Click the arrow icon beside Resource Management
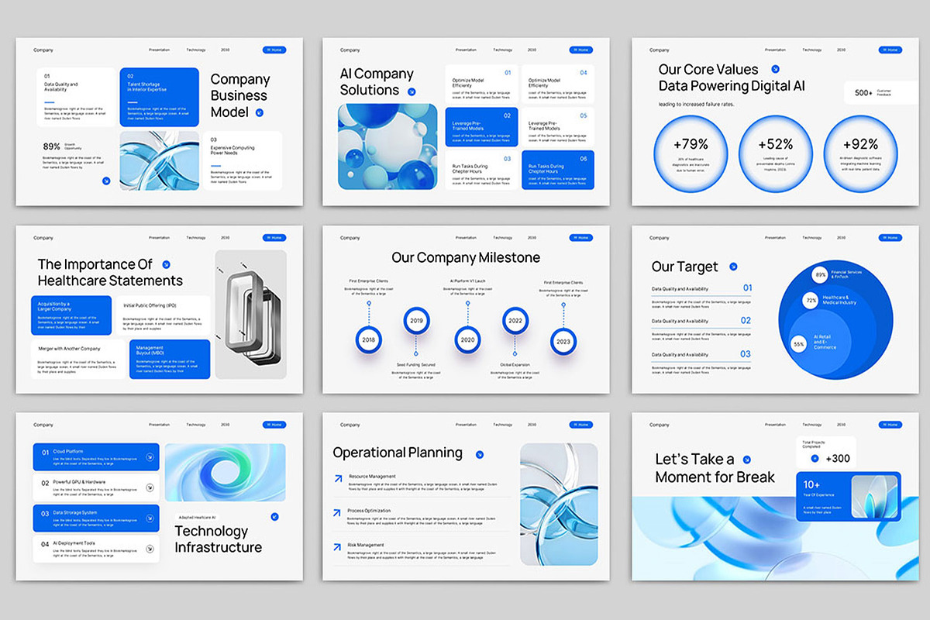930x620 pixels. (338, 478)
